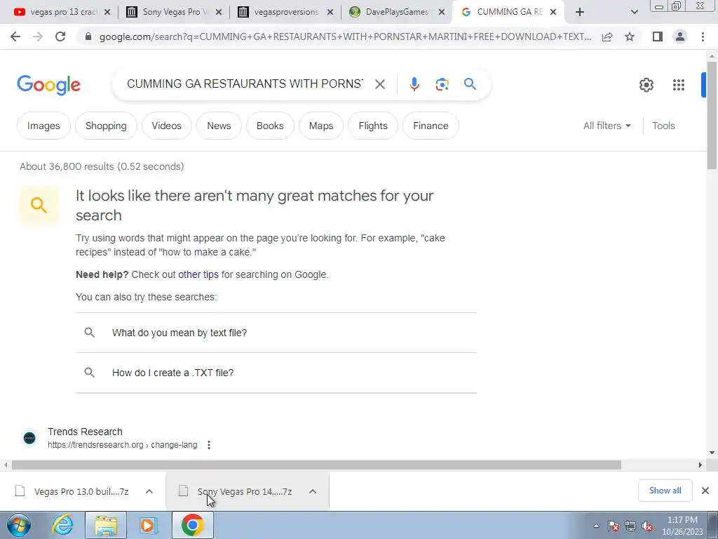Open the 'other tips' link
This screenshot has width=718, height=539.
198,274
